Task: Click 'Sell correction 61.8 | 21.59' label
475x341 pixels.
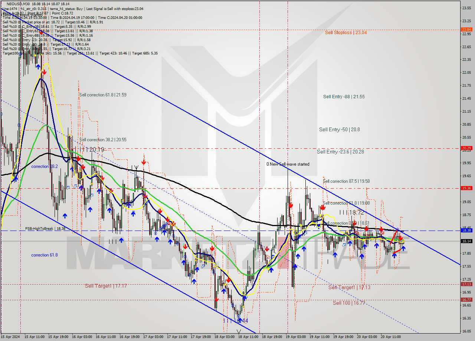Action: coord(103,95)
